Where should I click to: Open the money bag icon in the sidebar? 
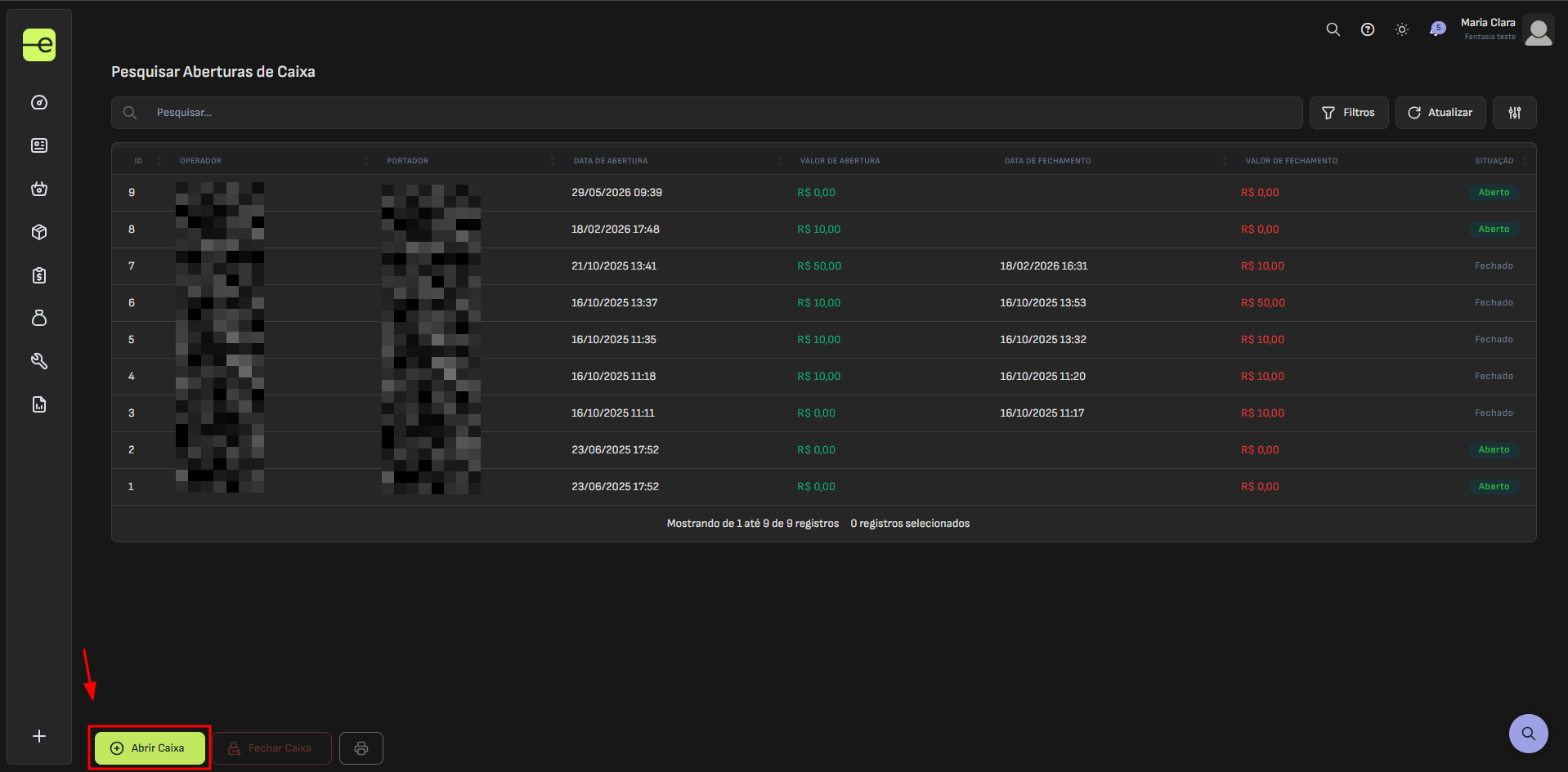(x=39, y=318)
